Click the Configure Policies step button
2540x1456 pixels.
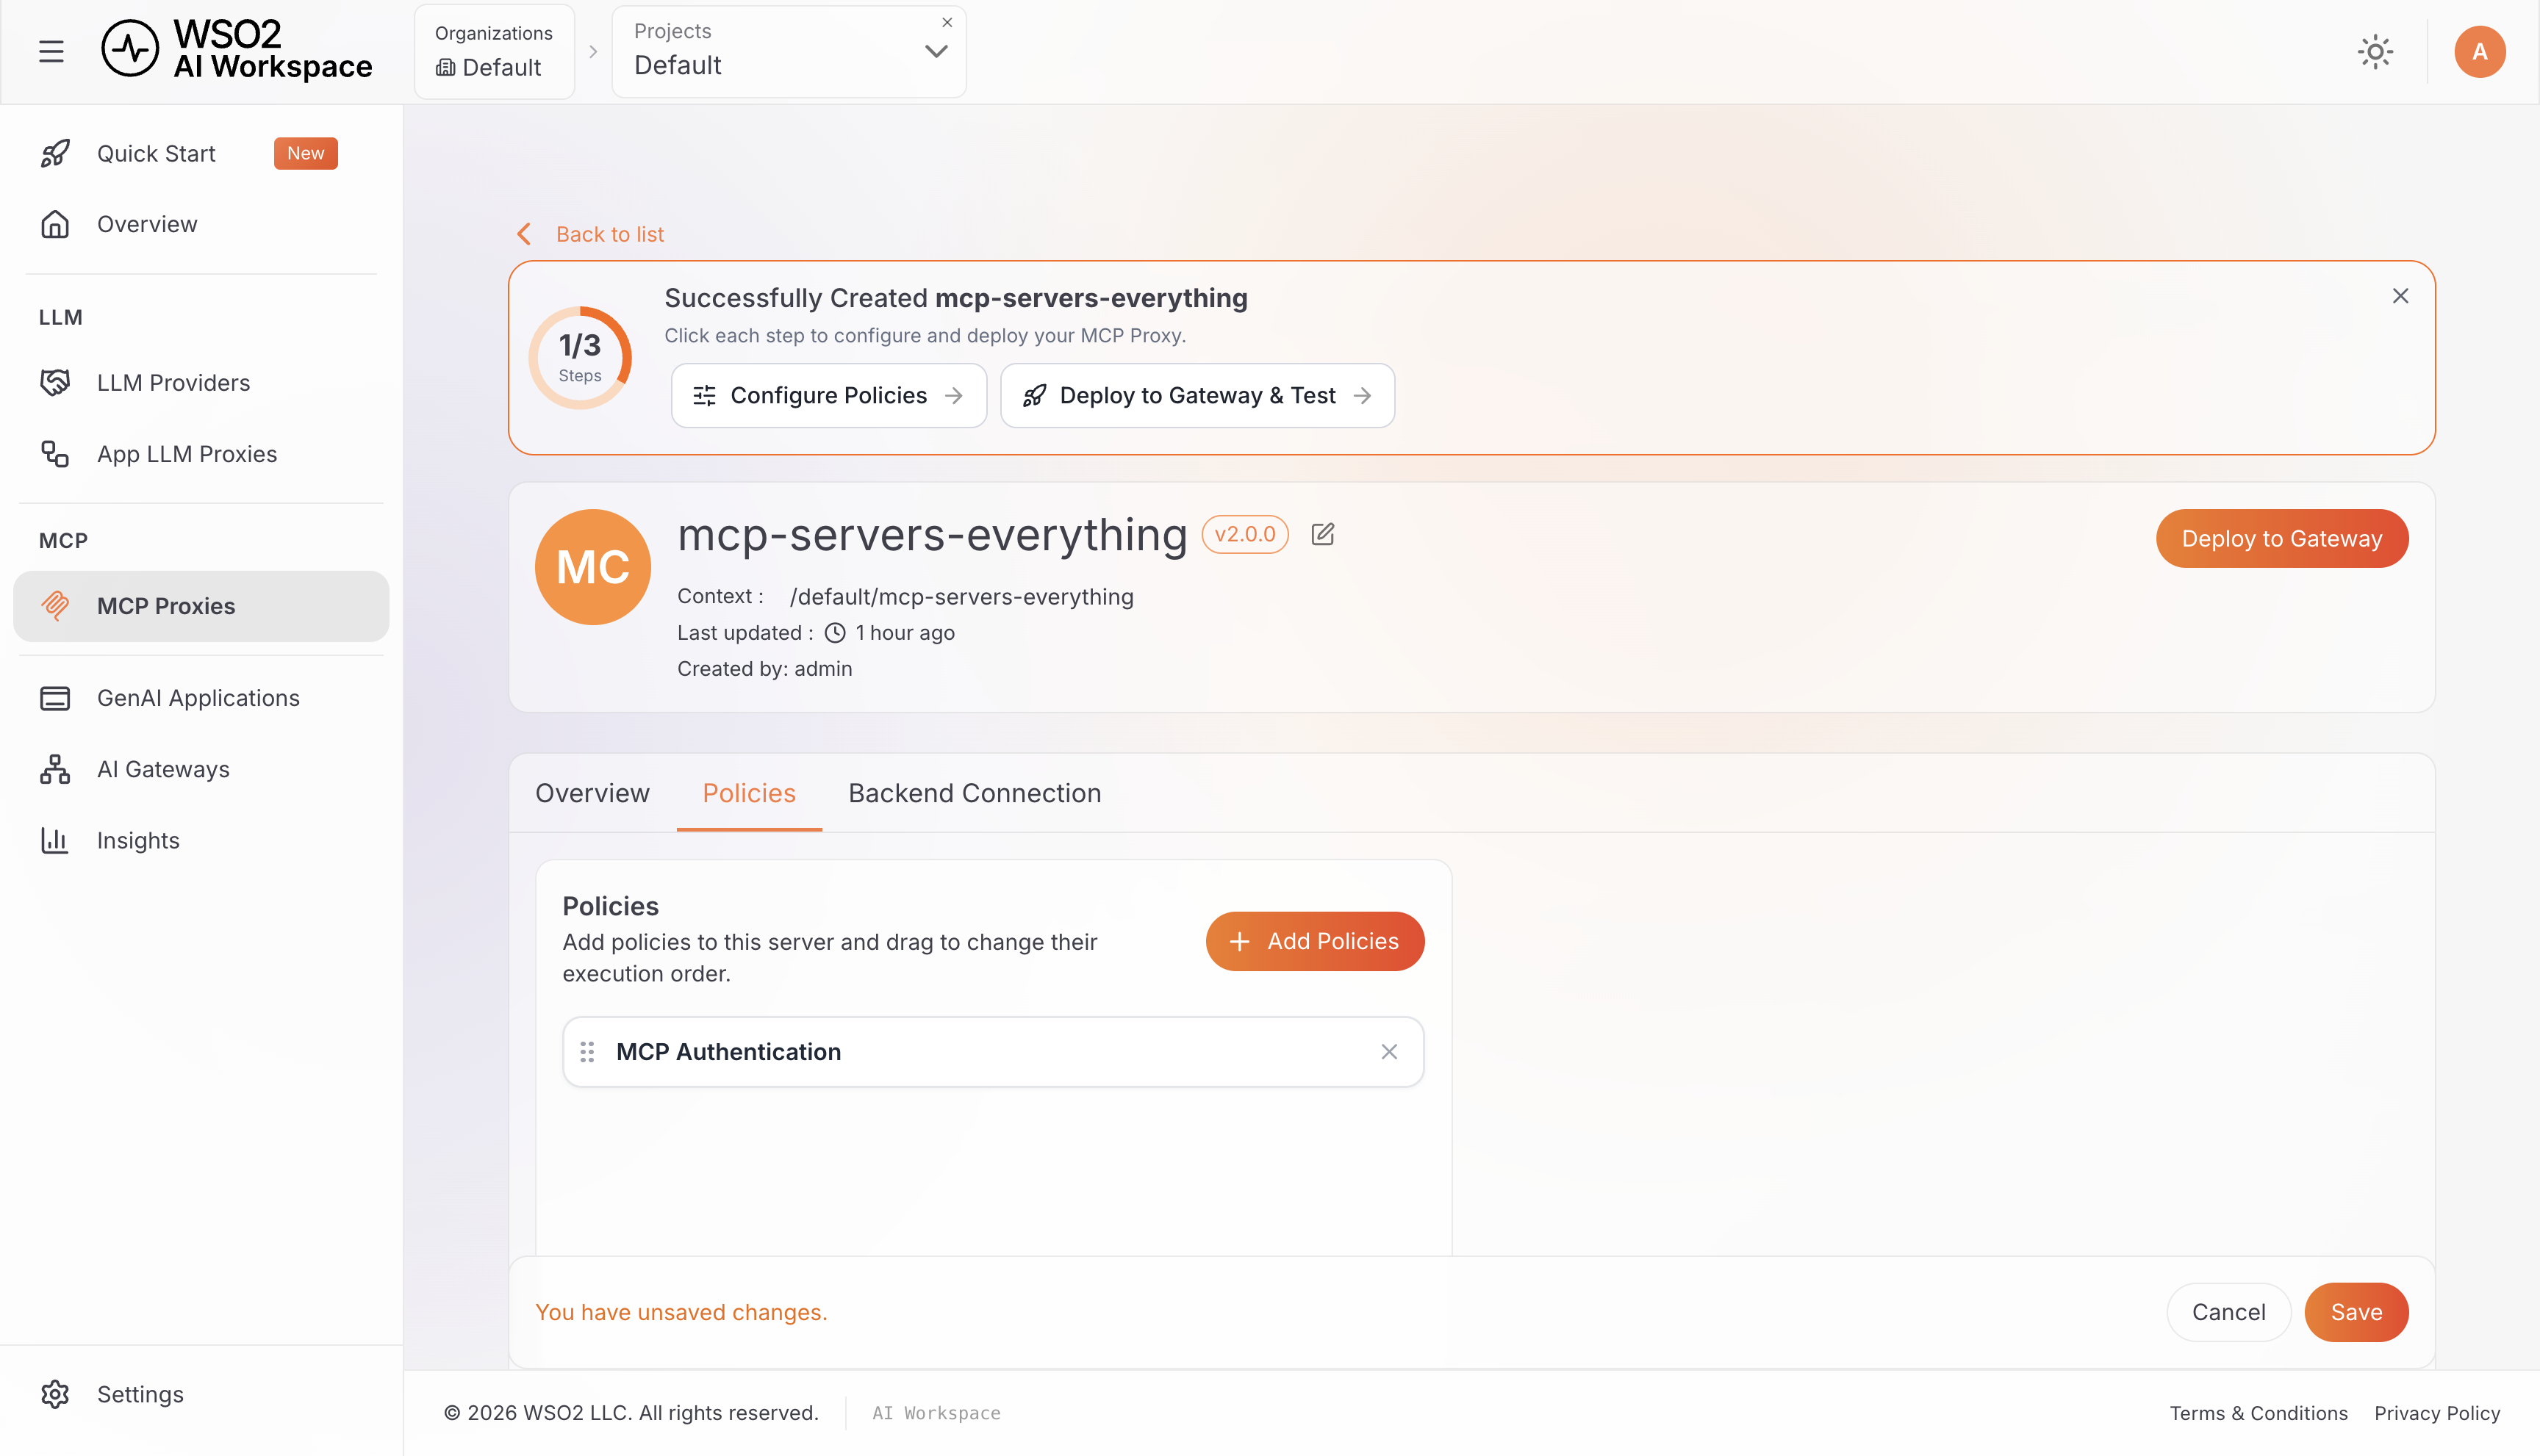click(x=828, y=396)
